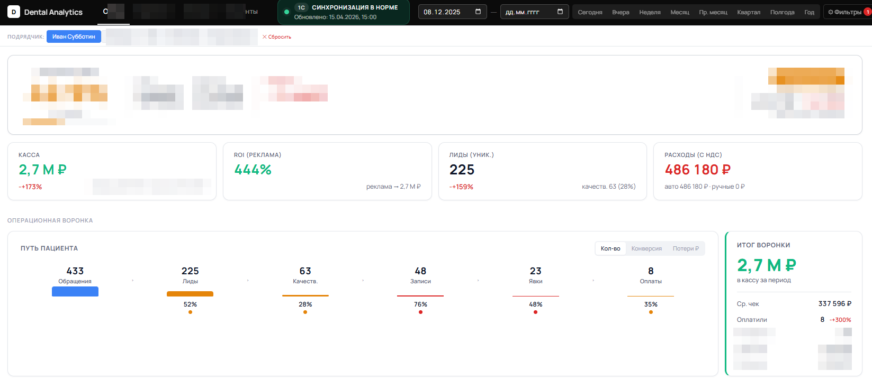Open calendar picker for the empty end date

point(560,12)
